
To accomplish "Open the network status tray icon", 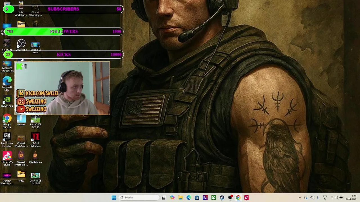I will [x=332, y=198].
